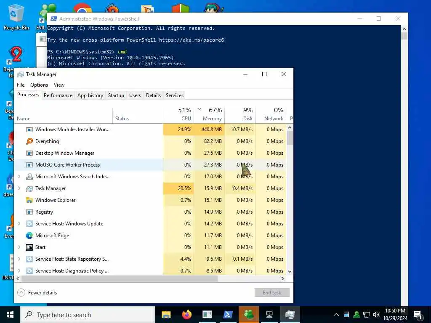
Task: Expand Service Host: Windows Update row
Action: point(19,224)
